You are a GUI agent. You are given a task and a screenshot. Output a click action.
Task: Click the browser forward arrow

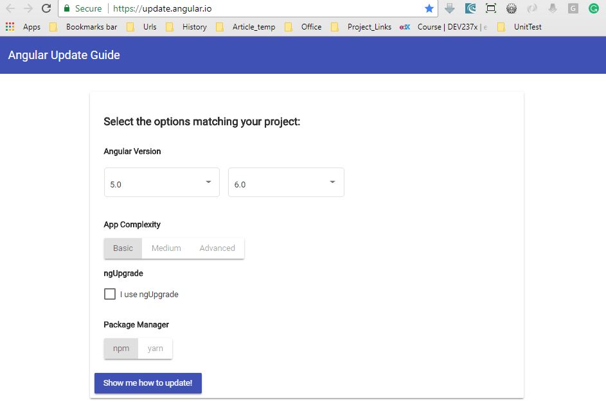tap(28, 8)
